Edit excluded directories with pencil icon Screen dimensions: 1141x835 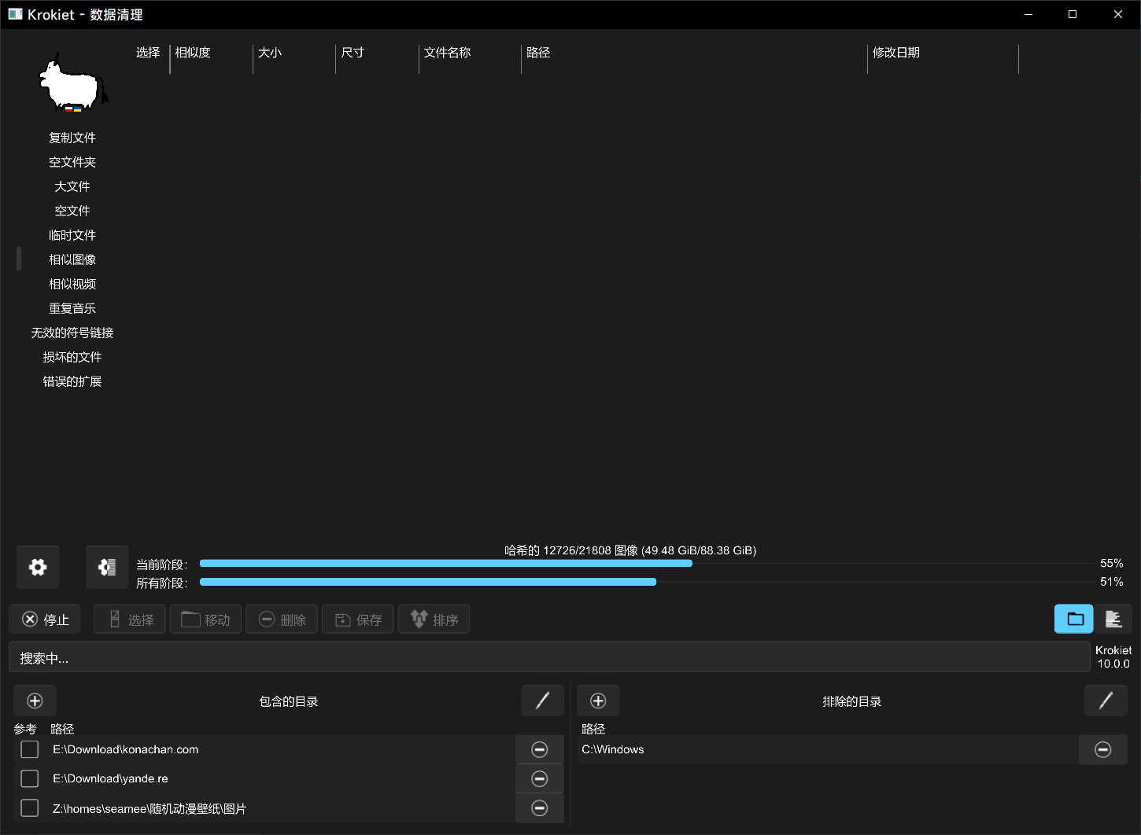[1106, 701]
